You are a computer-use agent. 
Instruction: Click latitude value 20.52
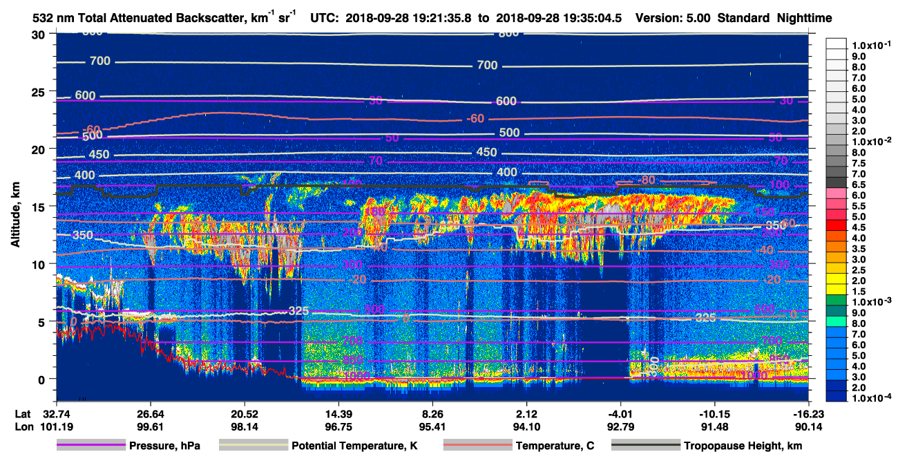[x=244, y=413]
